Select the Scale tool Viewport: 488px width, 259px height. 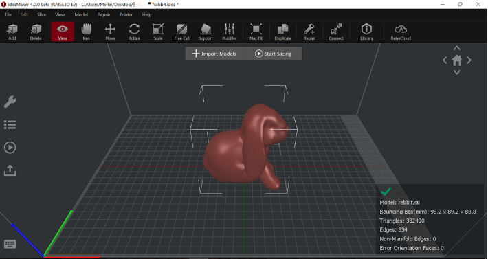point(158,32)
